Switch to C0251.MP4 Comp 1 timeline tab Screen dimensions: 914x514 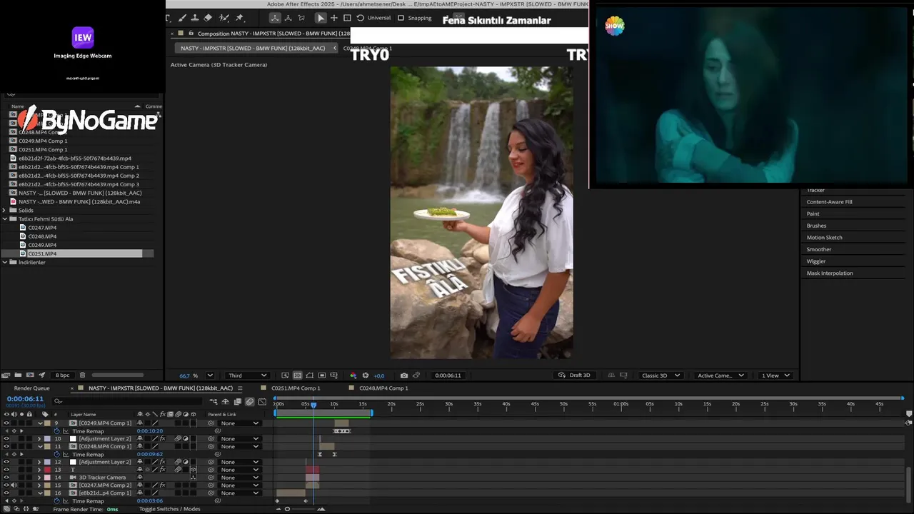coord(296,388)
